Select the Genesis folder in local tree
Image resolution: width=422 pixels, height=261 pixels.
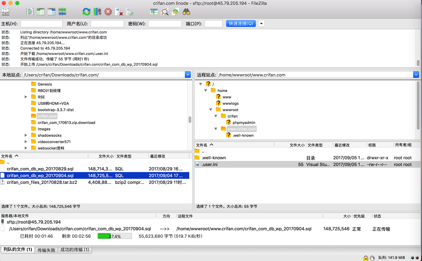point(45,84)
